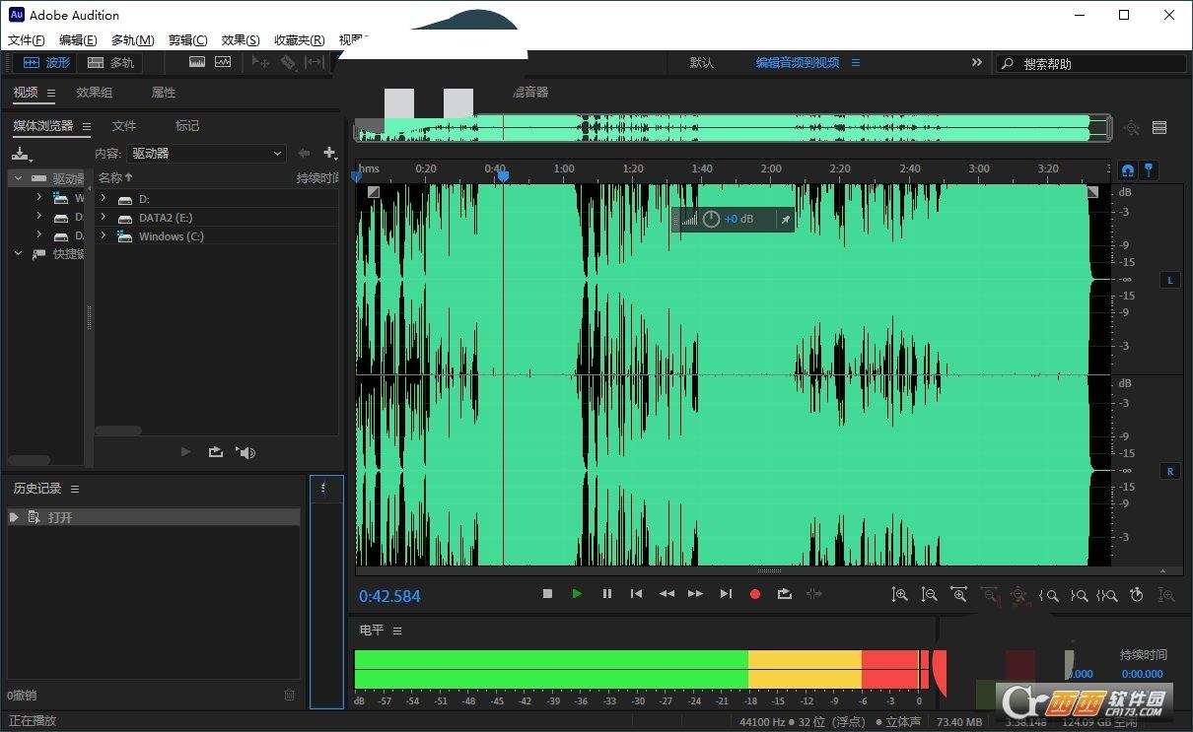The image size is (1193, 732).
Task: Toggle the left channel L button
Action: pyautogui.click(x=1170, y=280)
